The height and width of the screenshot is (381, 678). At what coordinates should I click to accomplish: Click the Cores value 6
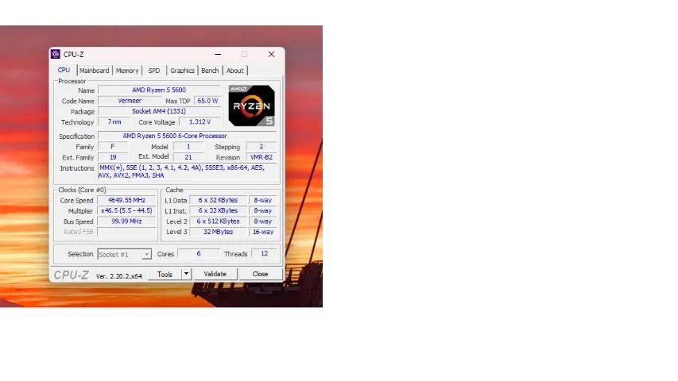[x=199, y=253]
